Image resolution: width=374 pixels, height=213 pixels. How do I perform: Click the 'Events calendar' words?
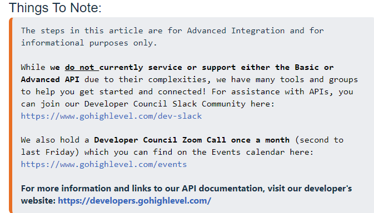click(248, 153)
